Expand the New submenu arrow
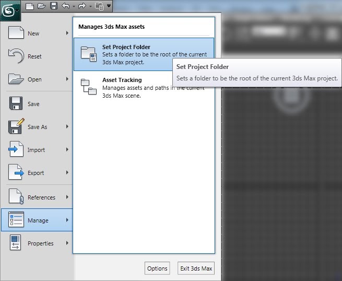Image resolution: width=342 pixels, height=281 pixels. click(67, 33)
